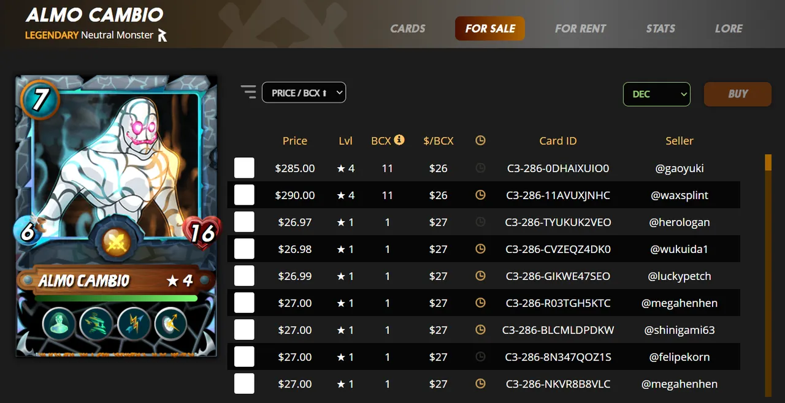
Task: Check the box for shinigami63's listing
Action: click(x=244, y=330)
